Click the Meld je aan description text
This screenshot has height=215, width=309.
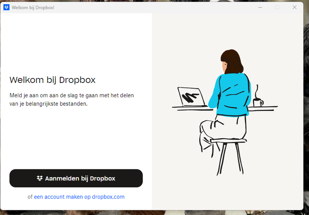click(71, 100)
